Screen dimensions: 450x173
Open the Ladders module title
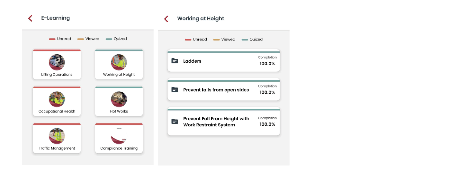coord(192,61)
